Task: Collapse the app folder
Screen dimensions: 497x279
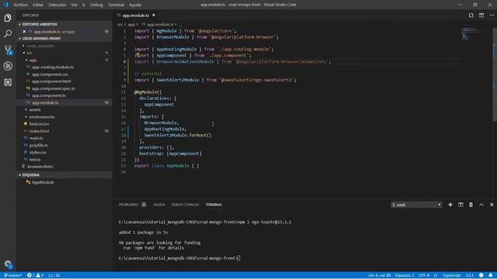Action: tap(33, 60)
